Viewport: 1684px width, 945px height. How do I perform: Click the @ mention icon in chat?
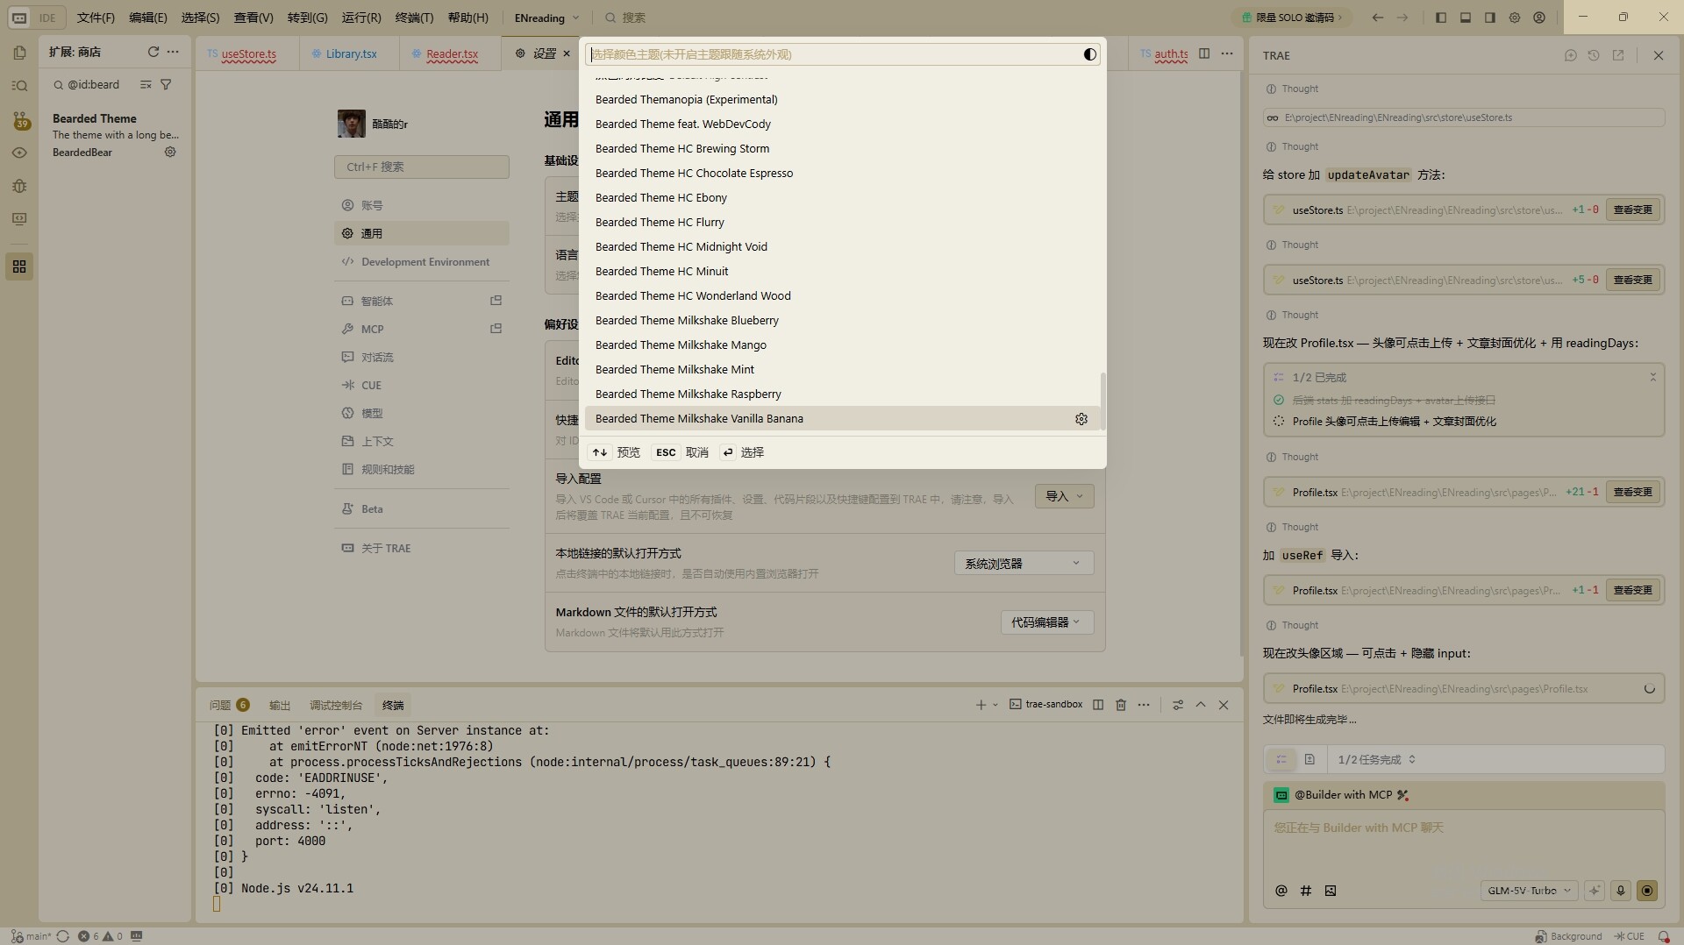(1281, 891)
